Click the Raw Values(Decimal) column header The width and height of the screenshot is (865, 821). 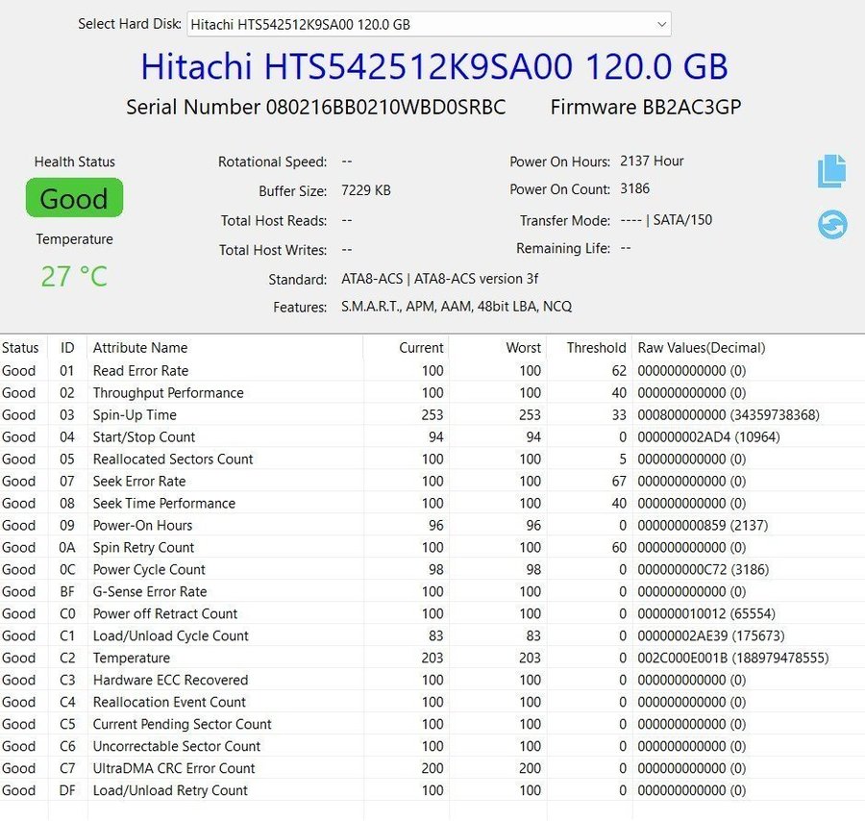tap(701, 348)
